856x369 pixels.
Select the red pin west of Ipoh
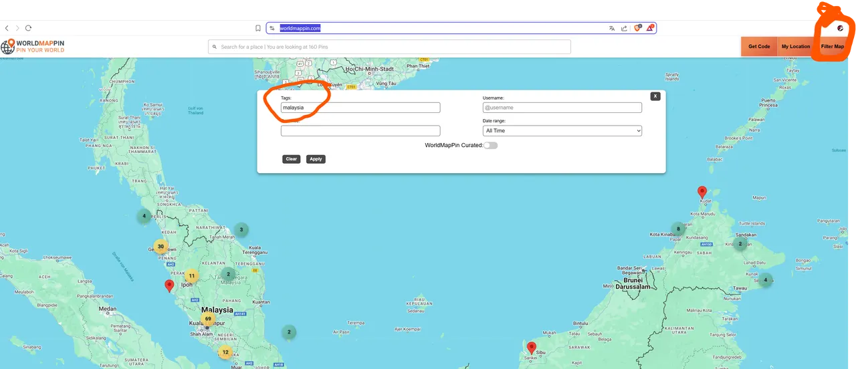(x=169, y=286)
